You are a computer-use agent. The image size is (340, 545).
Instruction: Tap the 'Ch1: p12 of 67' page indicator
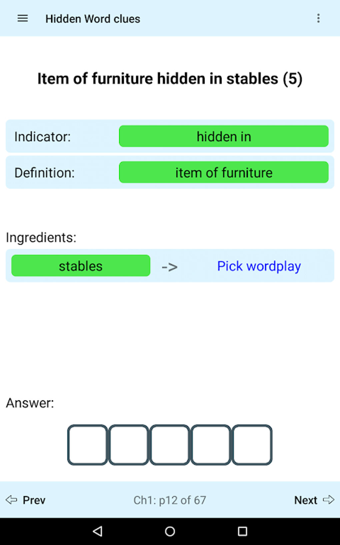[170, 500]
